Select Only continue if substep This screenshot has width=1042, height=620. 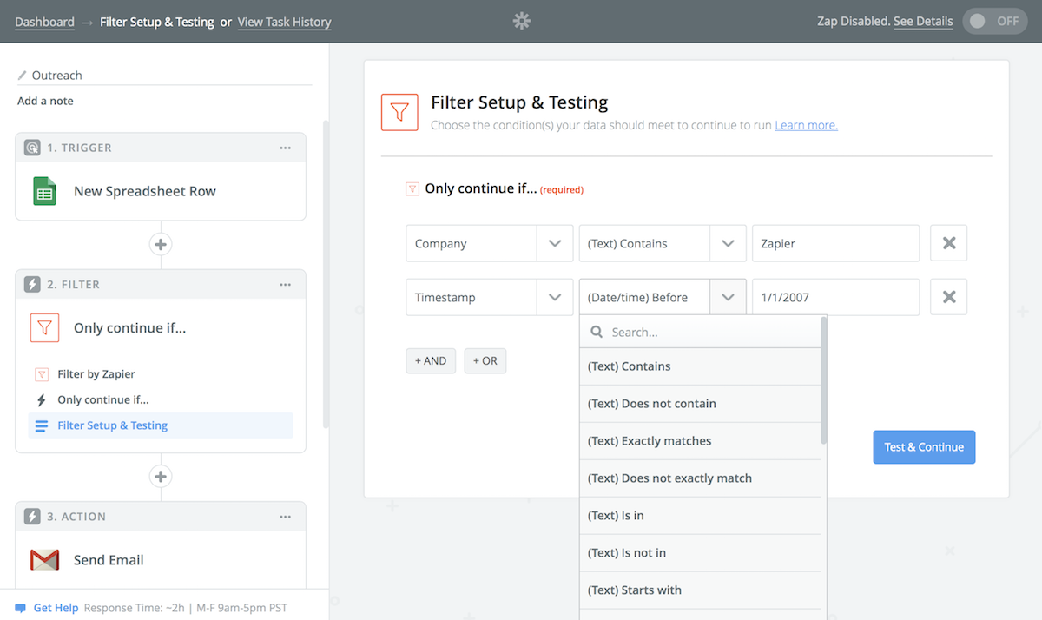point(103,400)
